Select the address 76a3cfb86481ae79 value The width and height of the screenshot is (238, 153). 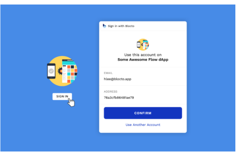119,98
